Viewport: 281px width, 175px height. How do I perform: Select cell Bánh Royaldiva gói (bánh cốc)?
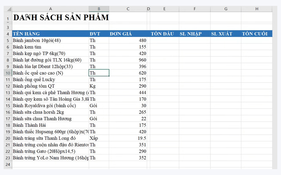click(50, 105)
